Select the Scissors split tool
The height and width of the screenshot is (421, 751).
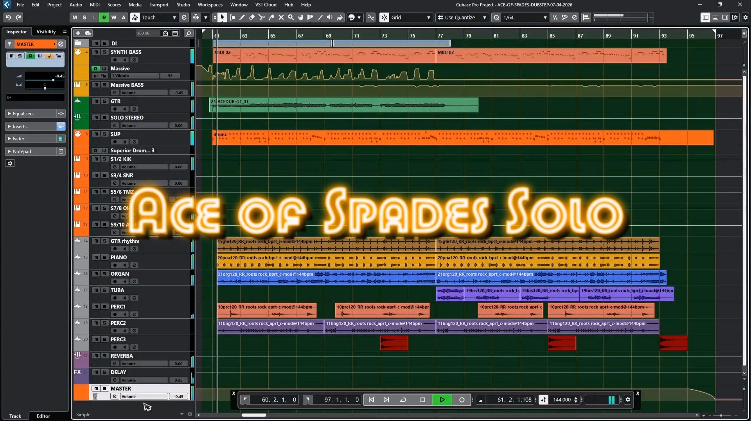pyautogui.click(x=262, y=17)
